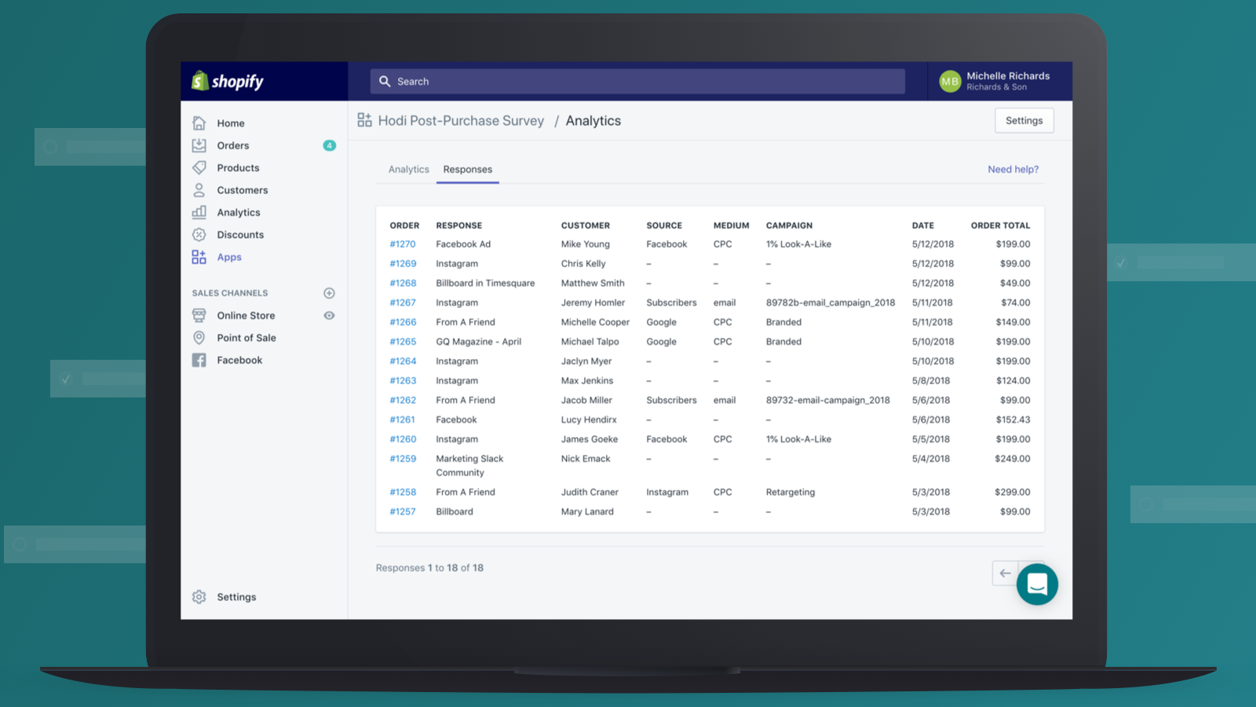Open order #1260
This screenshot has height=707, width=1256.
click(x=403, y=439)
